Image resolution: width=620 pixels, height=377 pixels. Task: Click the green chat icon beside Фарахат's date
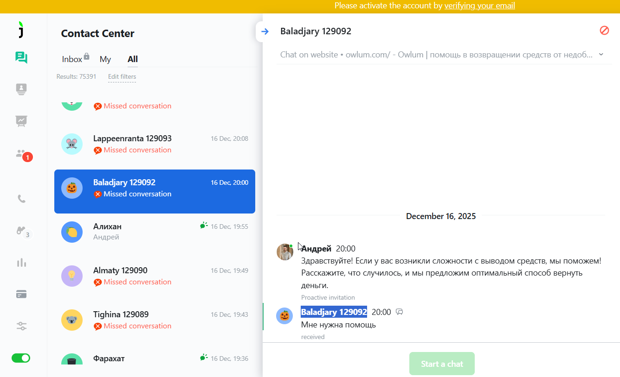204,358
